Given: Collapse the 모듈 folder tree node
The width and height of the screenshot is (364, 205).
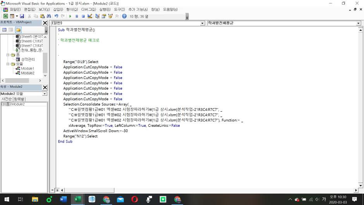Looking at the screenshot, I should pos(8,64).
